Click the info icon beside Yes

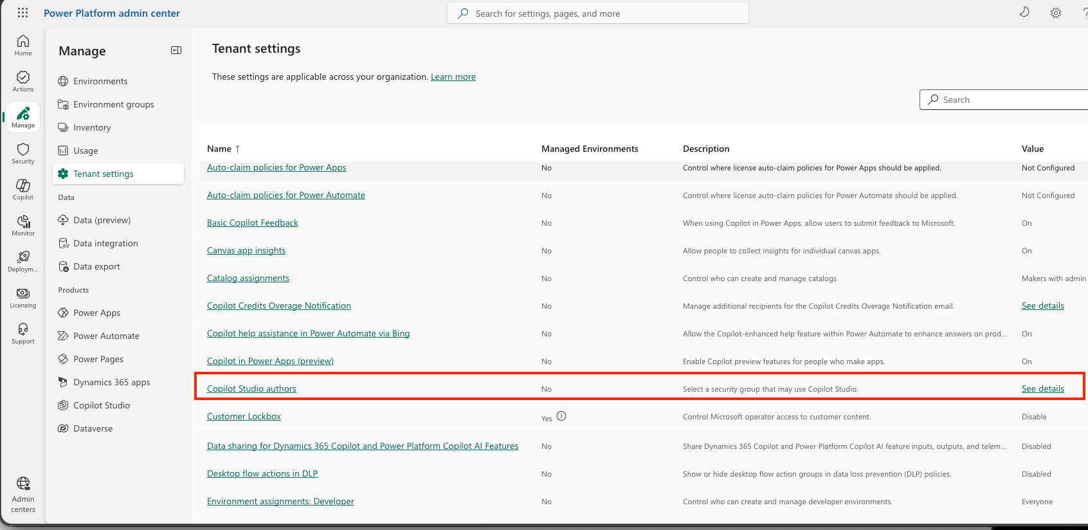(x=561, y=416)
